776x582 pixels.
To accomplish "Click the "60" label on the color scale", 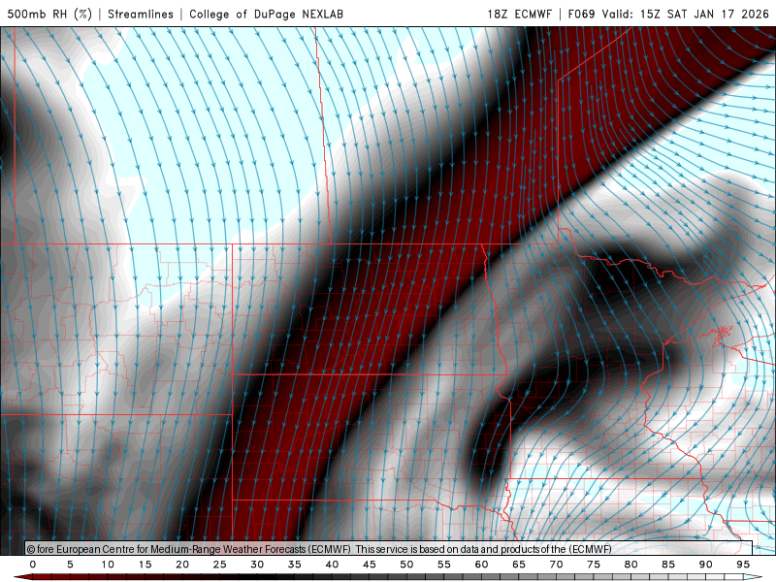I will coord(481,565).
